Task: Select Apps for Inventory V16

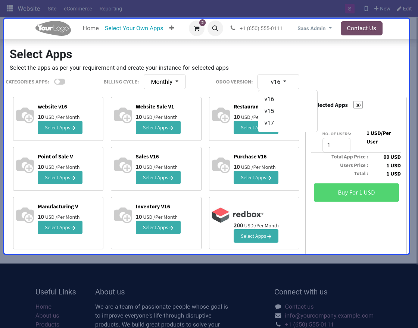Action: tap(158, 227)
